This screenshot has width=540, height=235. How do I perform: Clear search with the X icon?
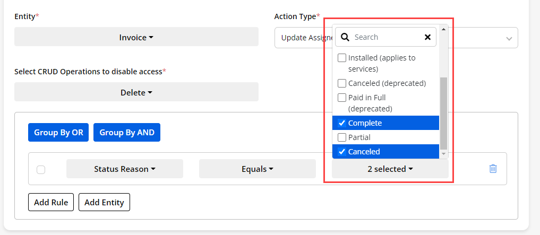[x=427, y=37]
